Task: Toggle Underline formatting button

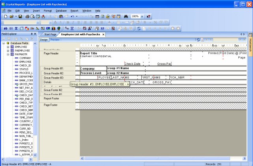Action: [79, 22]
